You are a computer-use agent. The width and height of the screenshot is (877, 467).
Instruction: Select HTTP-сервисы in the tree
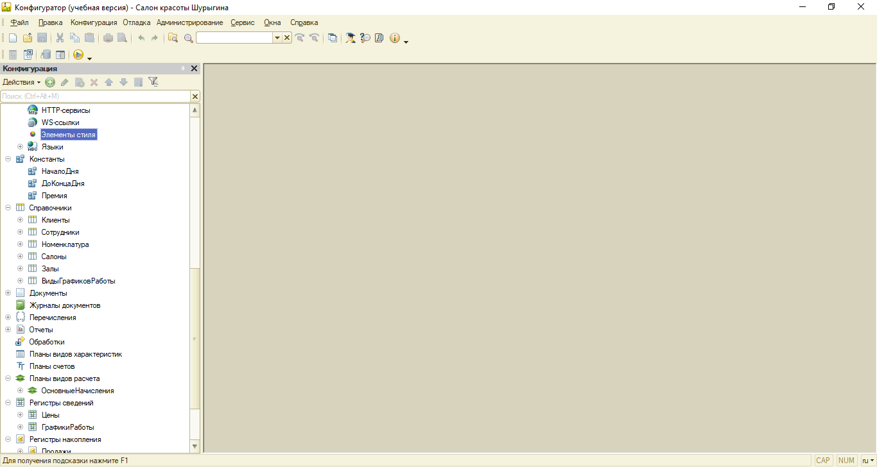pos(66,110)
